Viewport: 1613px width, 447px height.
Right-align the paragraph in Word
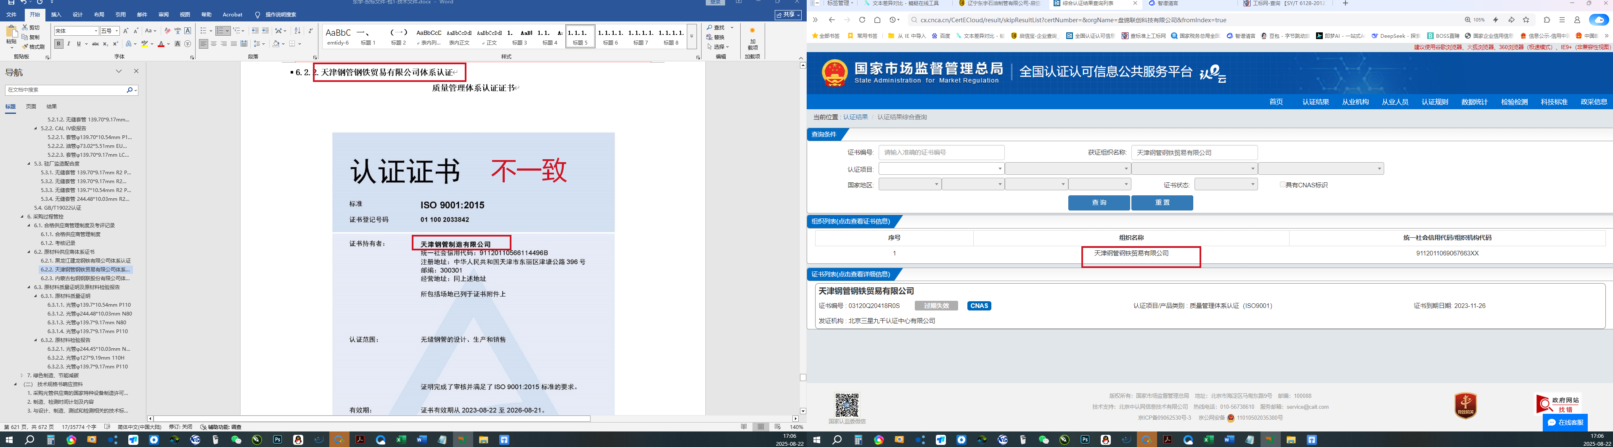pos(223,44)
